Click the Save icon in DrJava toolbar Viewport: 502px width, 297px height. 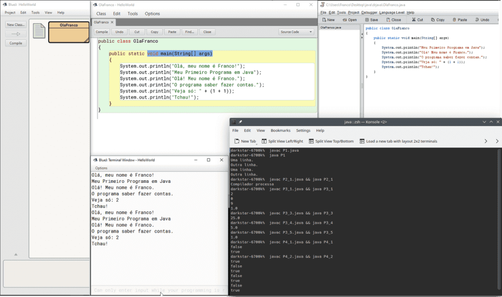point(366,20)
